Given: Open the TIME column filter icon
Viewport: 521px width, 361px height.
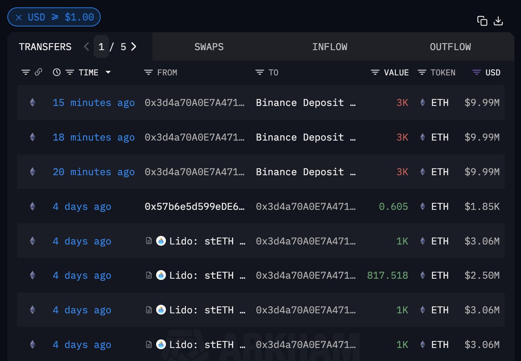Looking at the screenshot, I should 70,73.
